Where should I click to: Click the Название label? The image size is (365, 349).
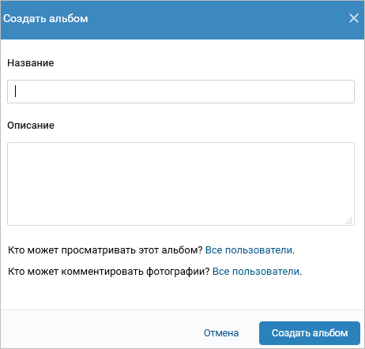31,63
